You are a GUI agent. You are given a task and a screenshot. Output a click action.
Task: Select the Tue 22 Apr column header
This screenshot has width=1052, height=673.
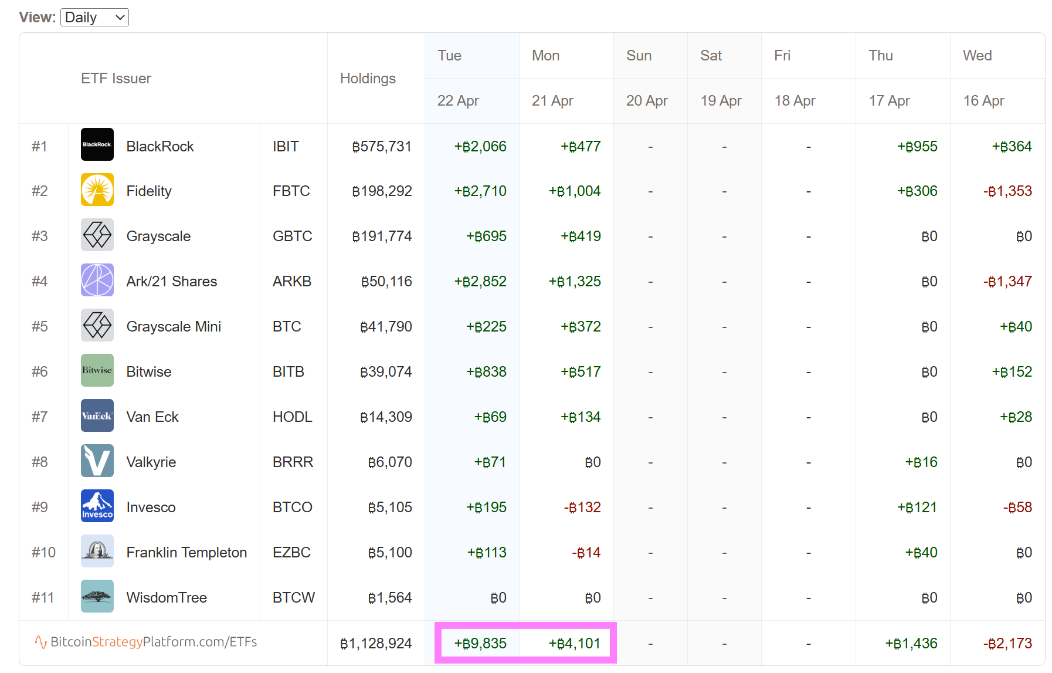click(457, 78)
